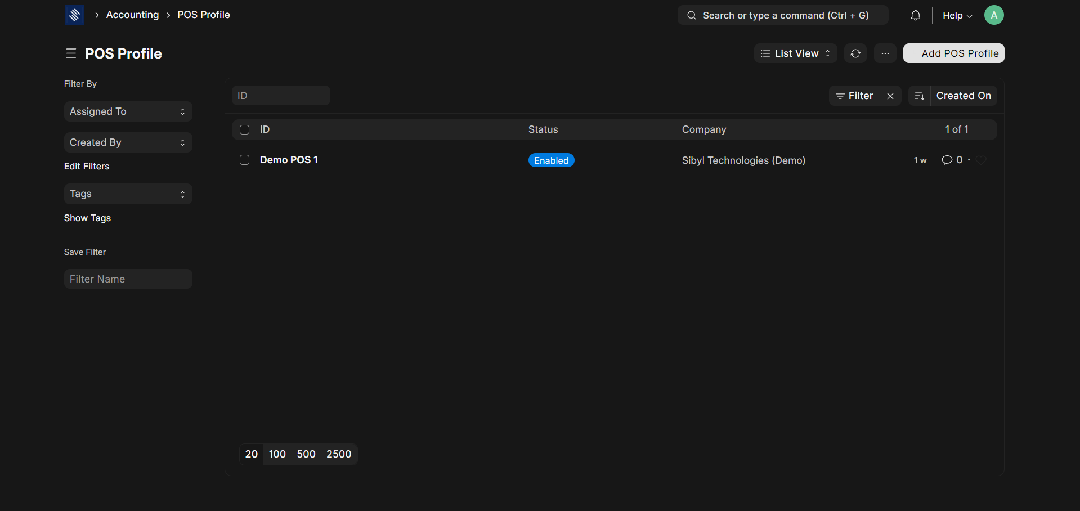Refresh the POS Profile list

point(855,53)
